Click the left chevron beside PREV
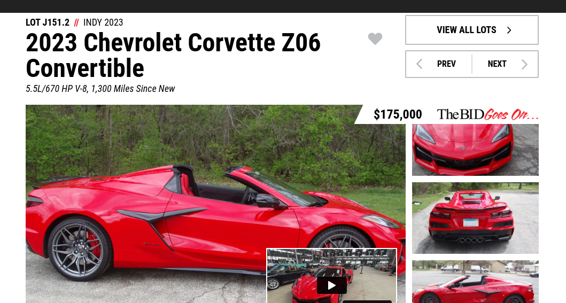 [x=420, y=64]
